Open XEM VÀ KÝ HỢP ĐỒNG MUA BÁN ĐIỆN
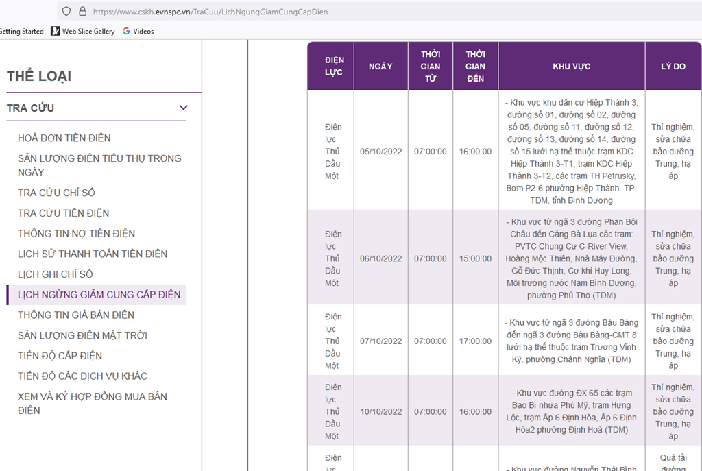The width and height of the screenshot is (702, 471). click(93, 403)
